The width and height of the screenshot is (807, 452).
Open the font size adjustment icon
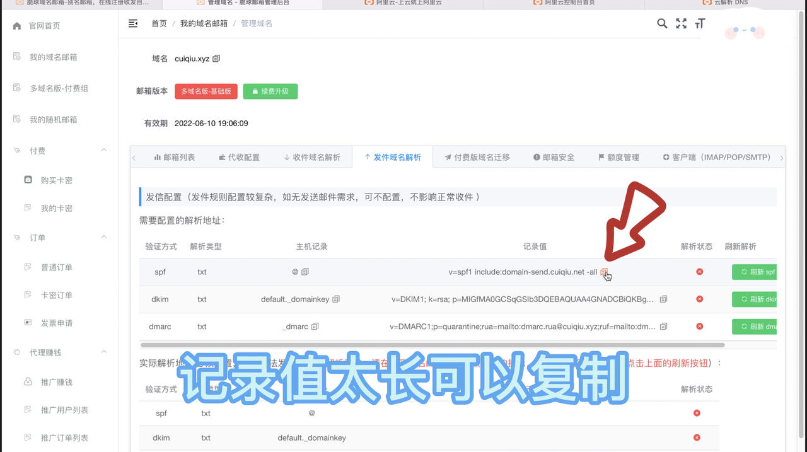700,23
